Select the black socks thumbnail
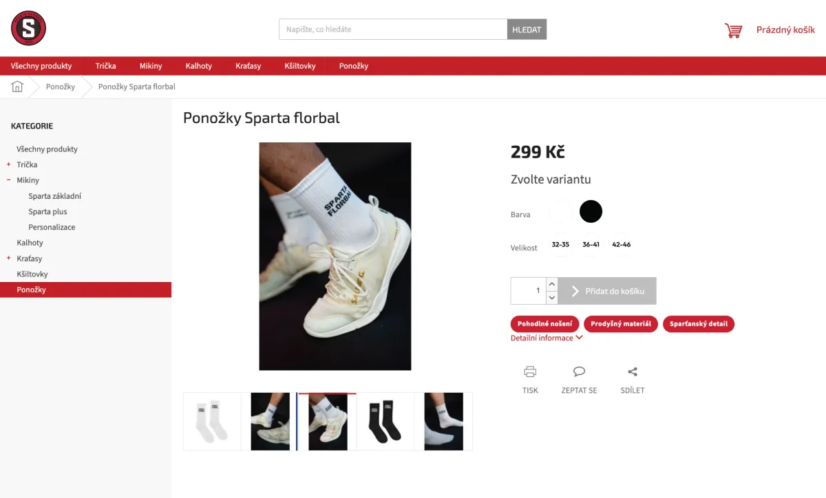The width and height of the screenshot is (826, 498). click(x=385, y=422)
